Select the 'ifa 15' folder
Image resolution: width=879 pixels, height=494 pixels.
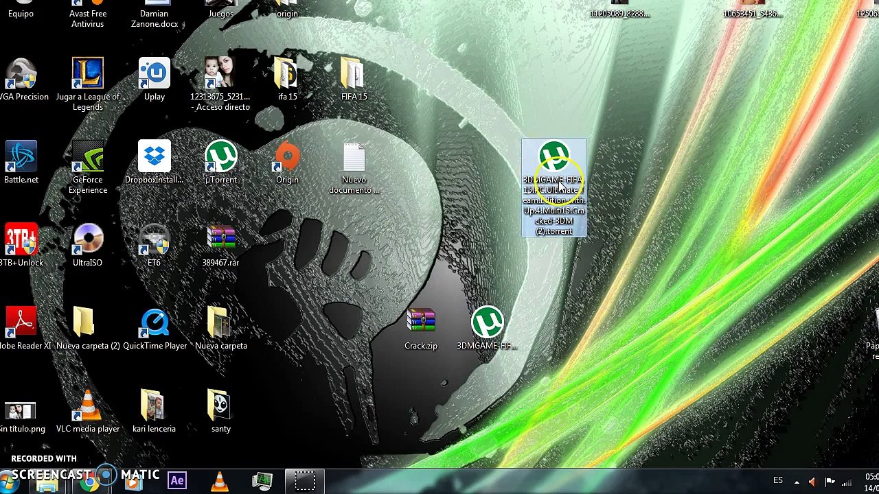[287, 80]
